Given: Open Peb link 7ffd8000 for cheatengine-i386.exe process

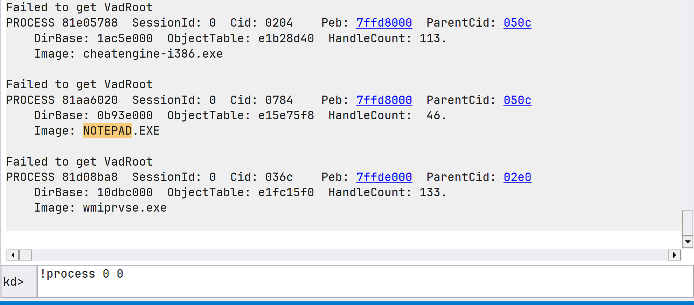Looking at the screenshot, I should tap(384, 23).
